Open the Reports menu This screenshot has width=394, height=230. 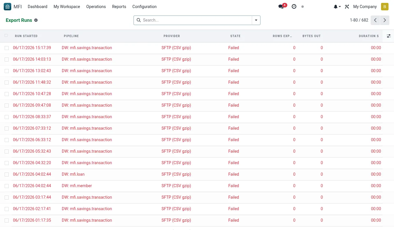[x=119, y=7]
